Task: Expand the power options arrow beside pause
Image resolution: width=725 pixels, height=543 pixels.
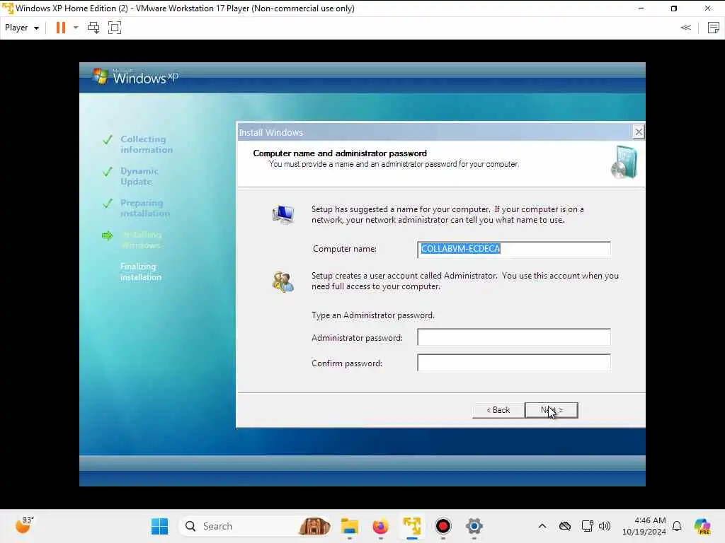Action: tap(76, 28)
